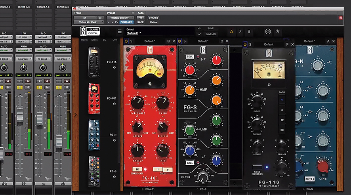This screenshot has height=195, width=351.
Task: Select the next preset plus button
Action: (x=112, y=22)
